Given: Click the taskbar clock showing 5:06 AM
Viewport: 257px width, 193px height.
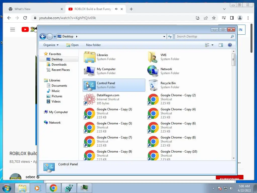Looking at the screenshot, I should [244, 188].
